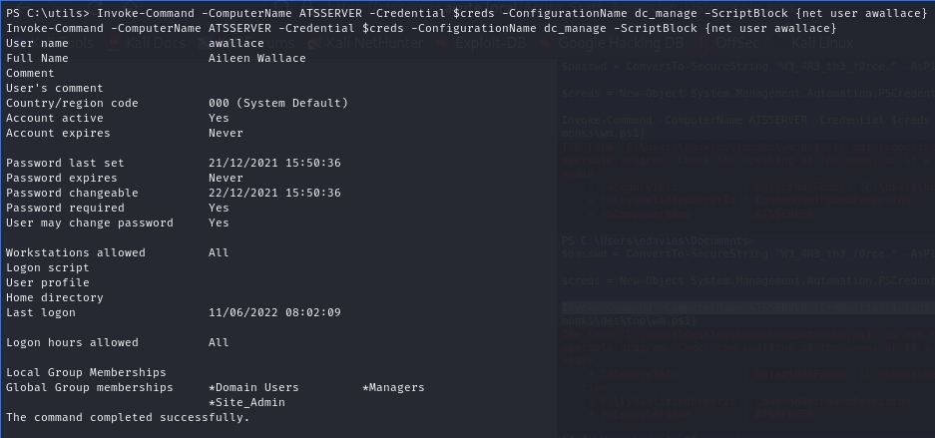Click the *Site_Admin group entry

click(246, 402)
